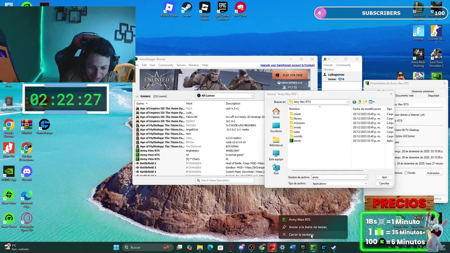Select Este equipo in the file dialog places bar
Image resolution: width=450 pixels, height=253 pixels.
(x=276, y=155)
